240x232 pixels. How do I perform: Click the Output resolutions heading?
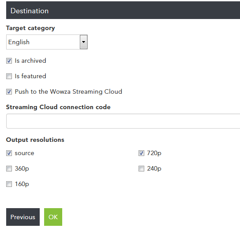point(35,140)
